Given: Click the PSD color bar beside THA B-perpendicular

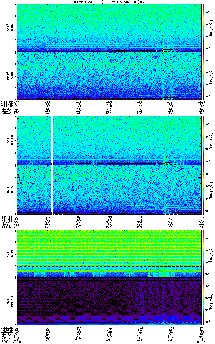Looking at the screenshot, I should point(204,28).
